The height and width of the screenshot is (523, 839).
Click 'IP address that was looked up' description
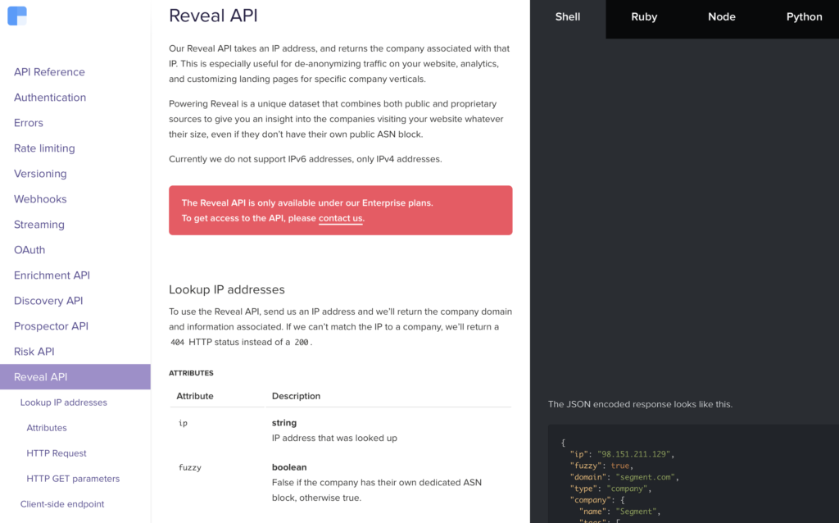click(x=334, y=438)
